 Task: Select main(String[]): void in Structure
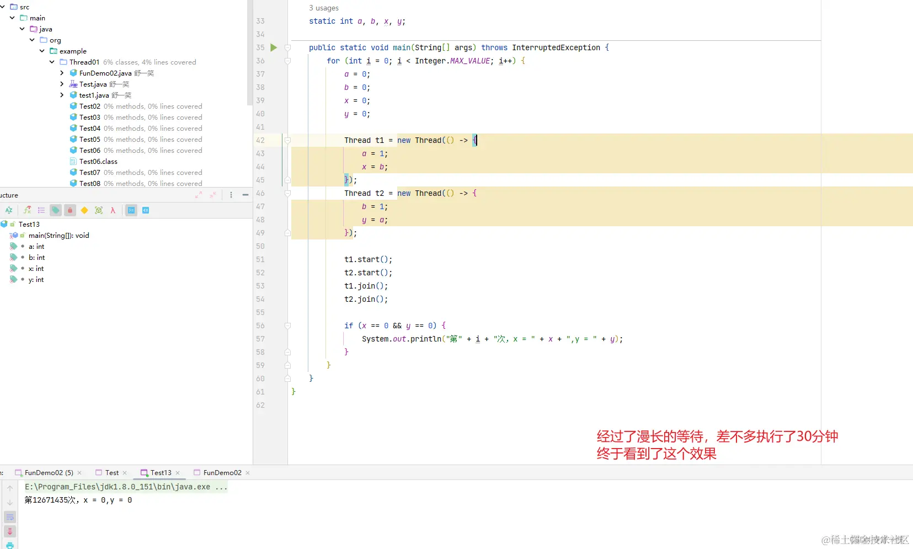coord(58,235)
